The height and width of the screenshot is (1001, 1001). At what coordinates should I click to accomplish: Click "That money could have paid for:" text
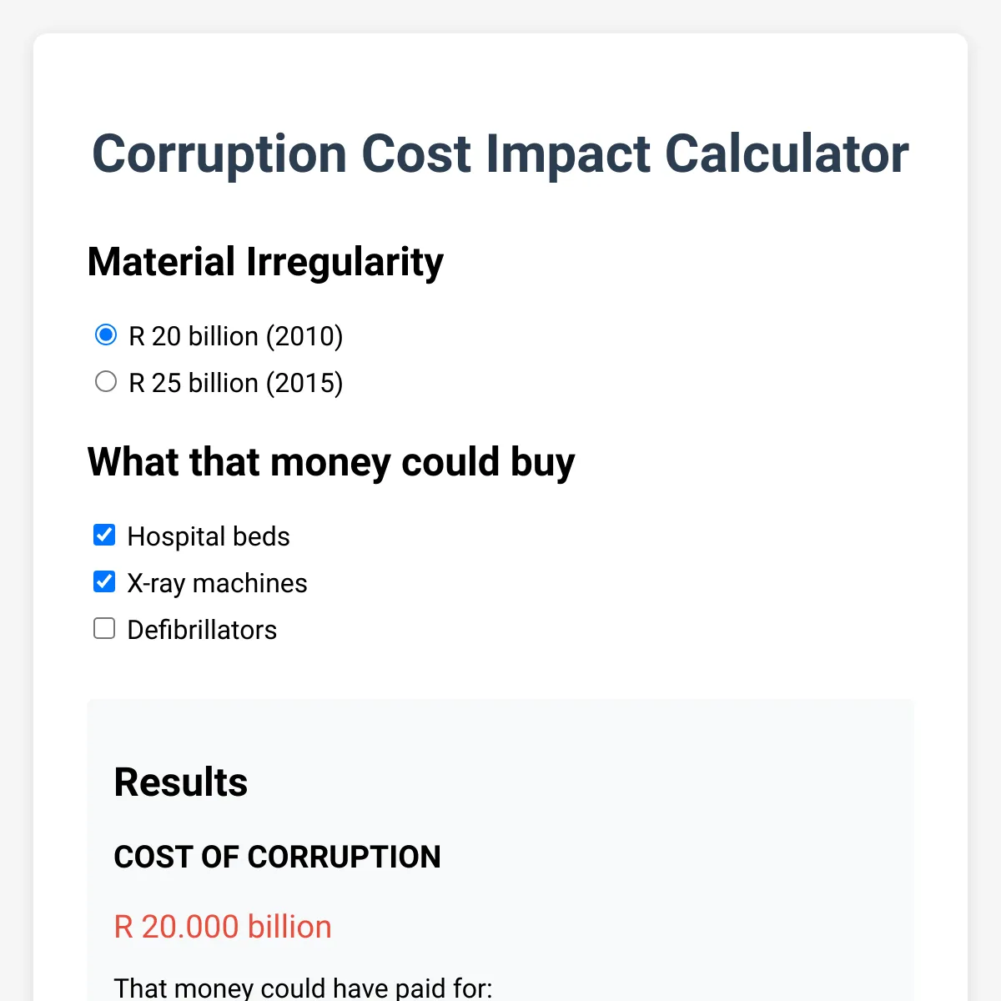tap(303, 988)
